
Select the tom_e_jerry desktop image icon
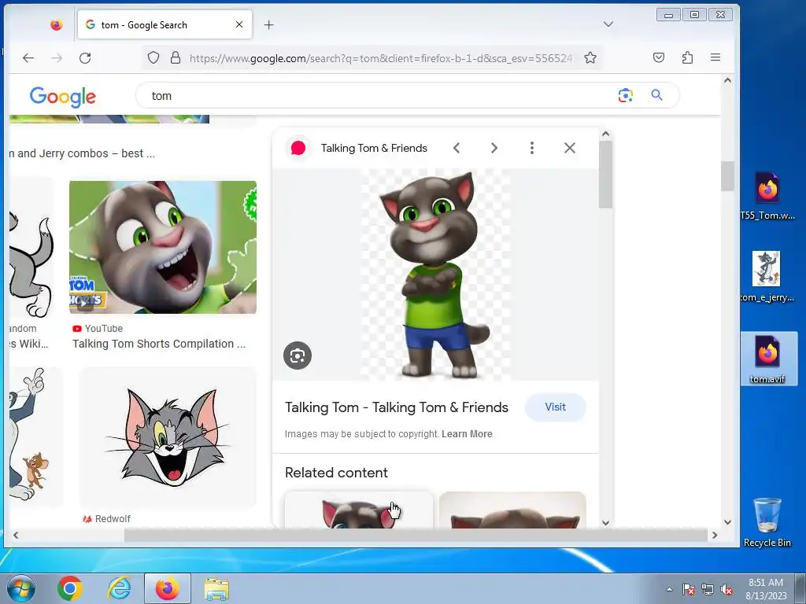click(x=767, y=276)
